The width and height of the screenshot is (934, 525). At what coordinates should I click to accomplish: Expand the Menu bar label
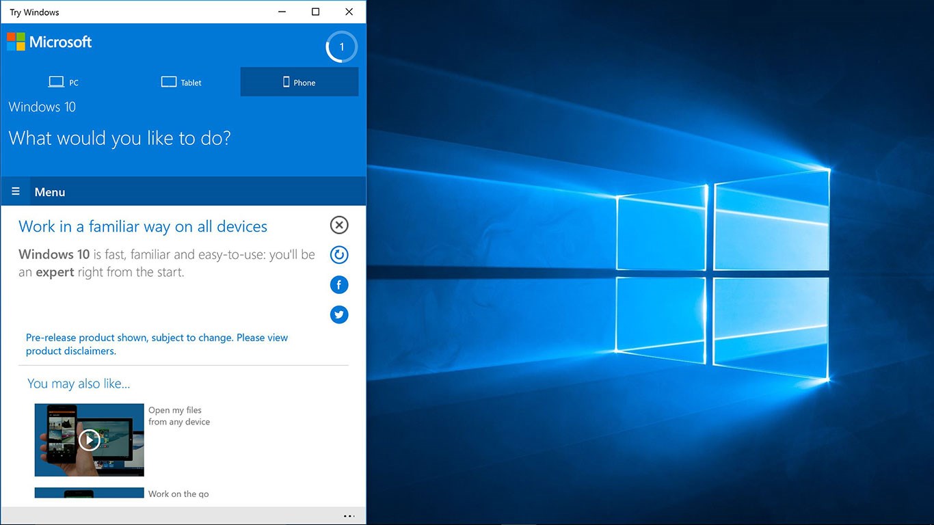[x=50, y=192]
